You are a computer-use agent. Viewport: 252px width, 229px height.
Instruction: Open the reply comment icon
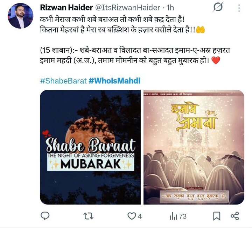click(x=45, y=216)
